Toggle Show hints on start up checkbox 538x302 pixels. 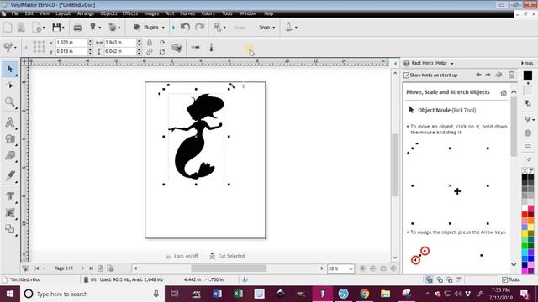point(406,75)
